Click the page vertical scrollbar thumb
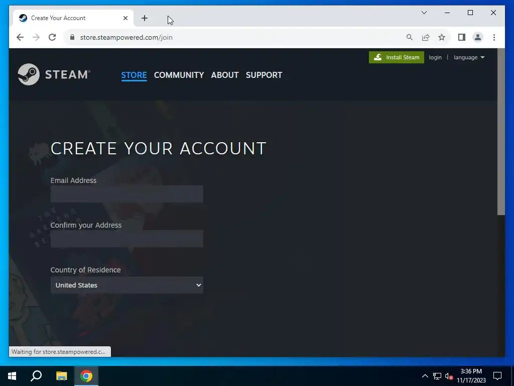The image size is (514, 386). (501, 132)
